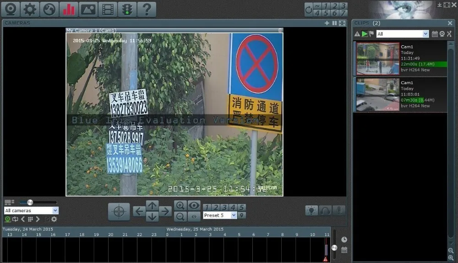Open the 'All cameras' group dropdown
The height and width of the screenshot is (263, 458).
31,210
